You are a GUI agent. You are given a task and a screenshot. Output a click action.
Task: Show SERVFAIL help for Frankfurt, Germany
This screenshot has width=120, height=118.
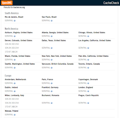(x=52, y=91)
